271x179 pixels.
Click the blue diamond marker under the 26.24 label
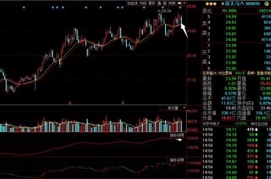coord(163,8)
